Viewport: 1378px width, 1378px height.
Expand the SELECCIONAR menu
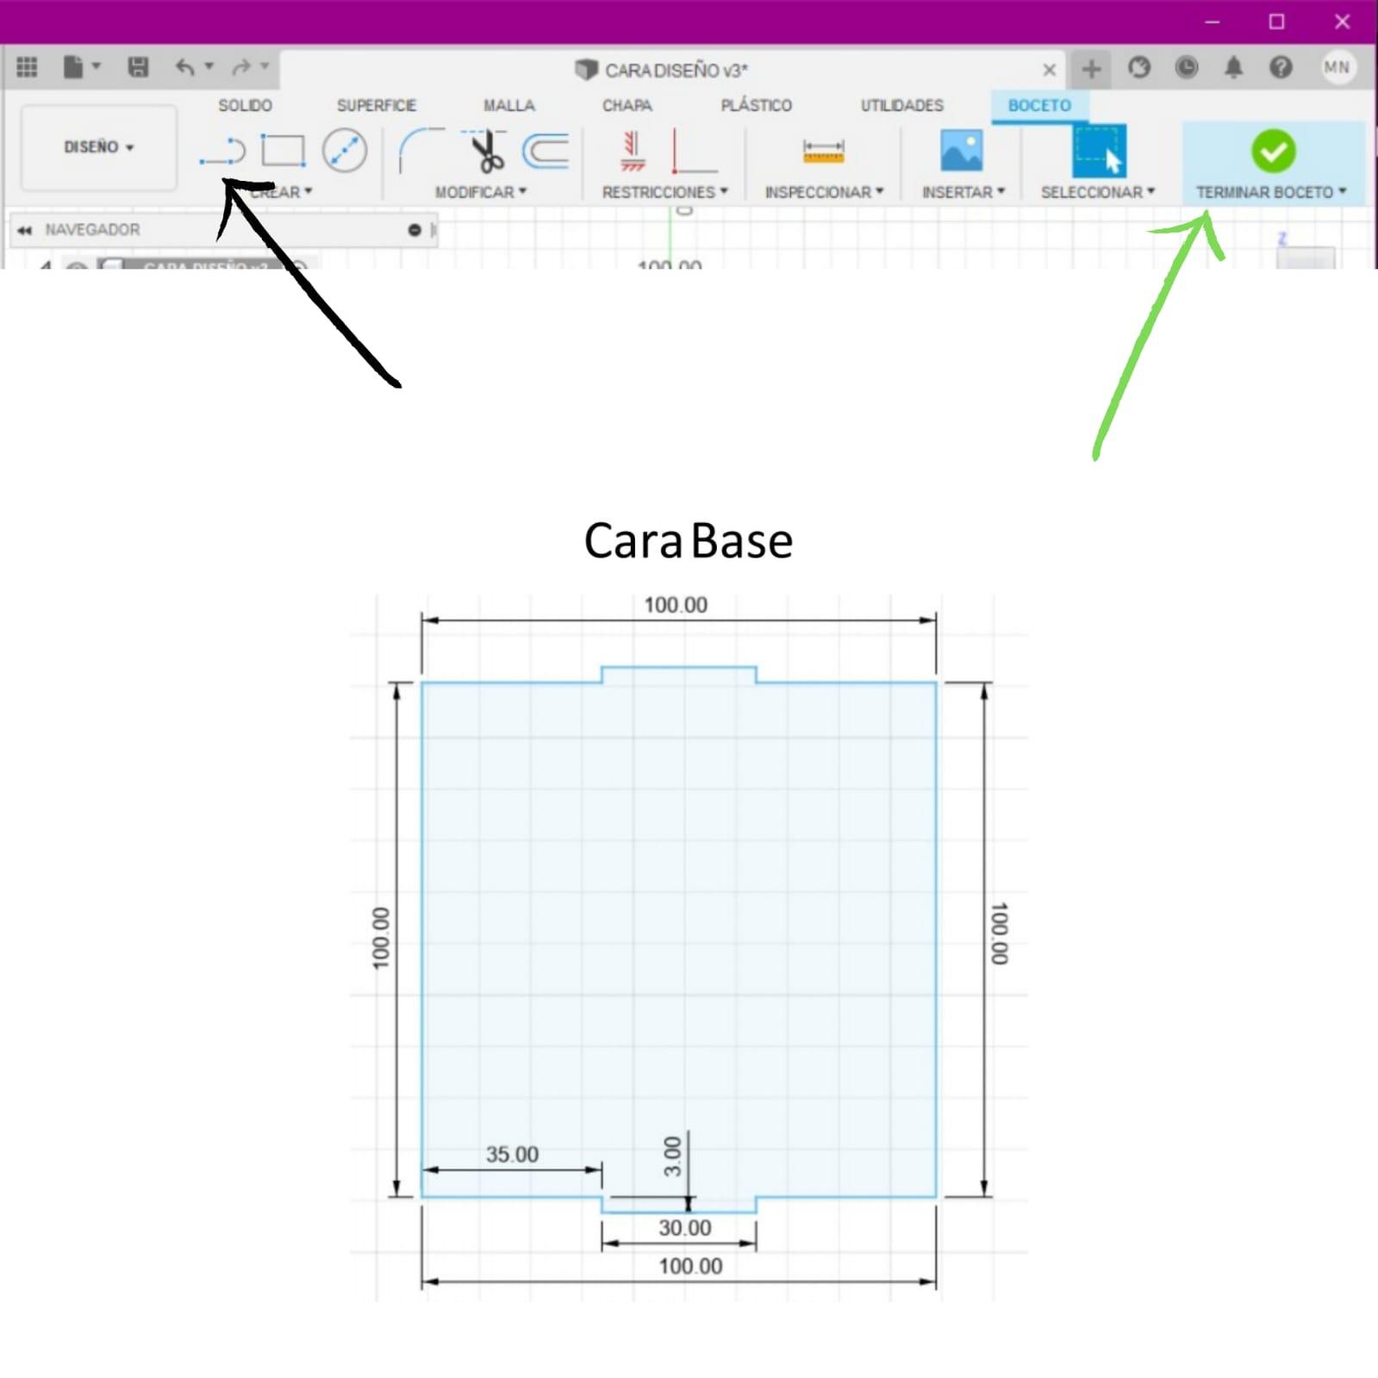coord(1098,192)
